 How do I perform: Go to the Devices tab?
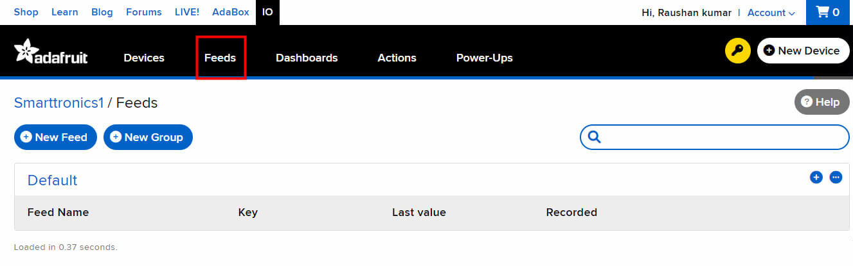(144, 58)
